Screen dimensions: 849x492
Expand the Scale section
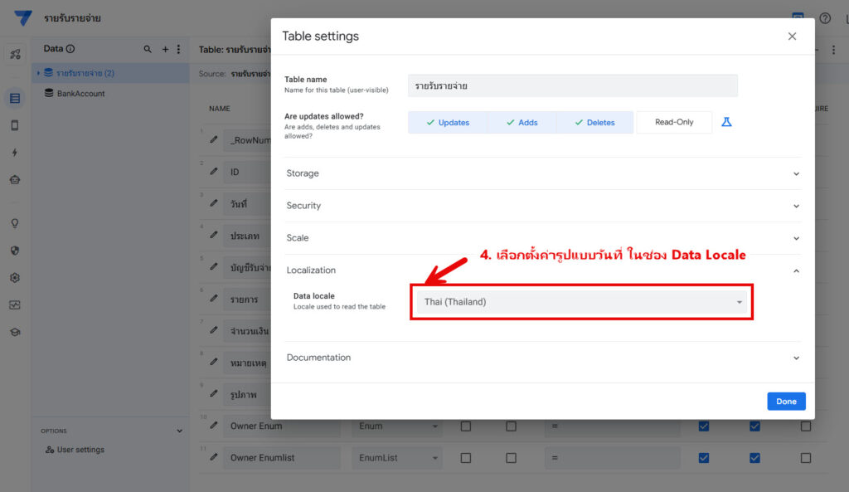[543, 238]
